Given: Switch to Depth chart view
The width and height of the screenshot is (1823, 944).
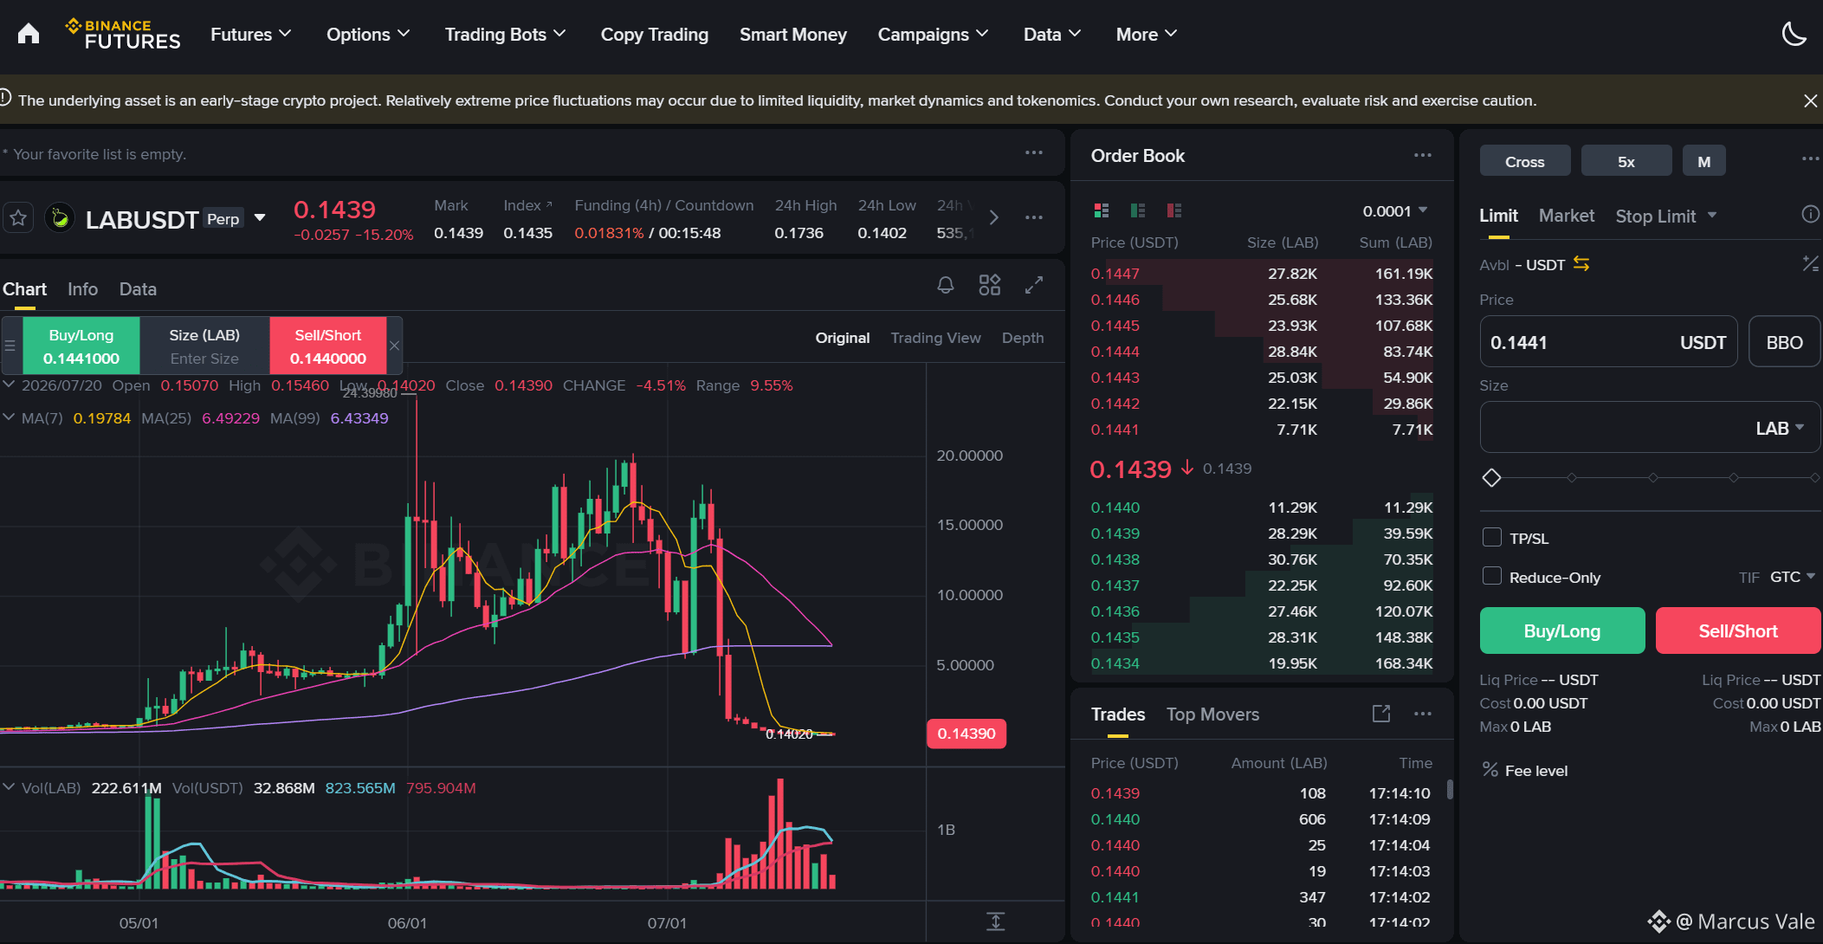Looking at the screenshot, I should click(x=1023, y=337).
